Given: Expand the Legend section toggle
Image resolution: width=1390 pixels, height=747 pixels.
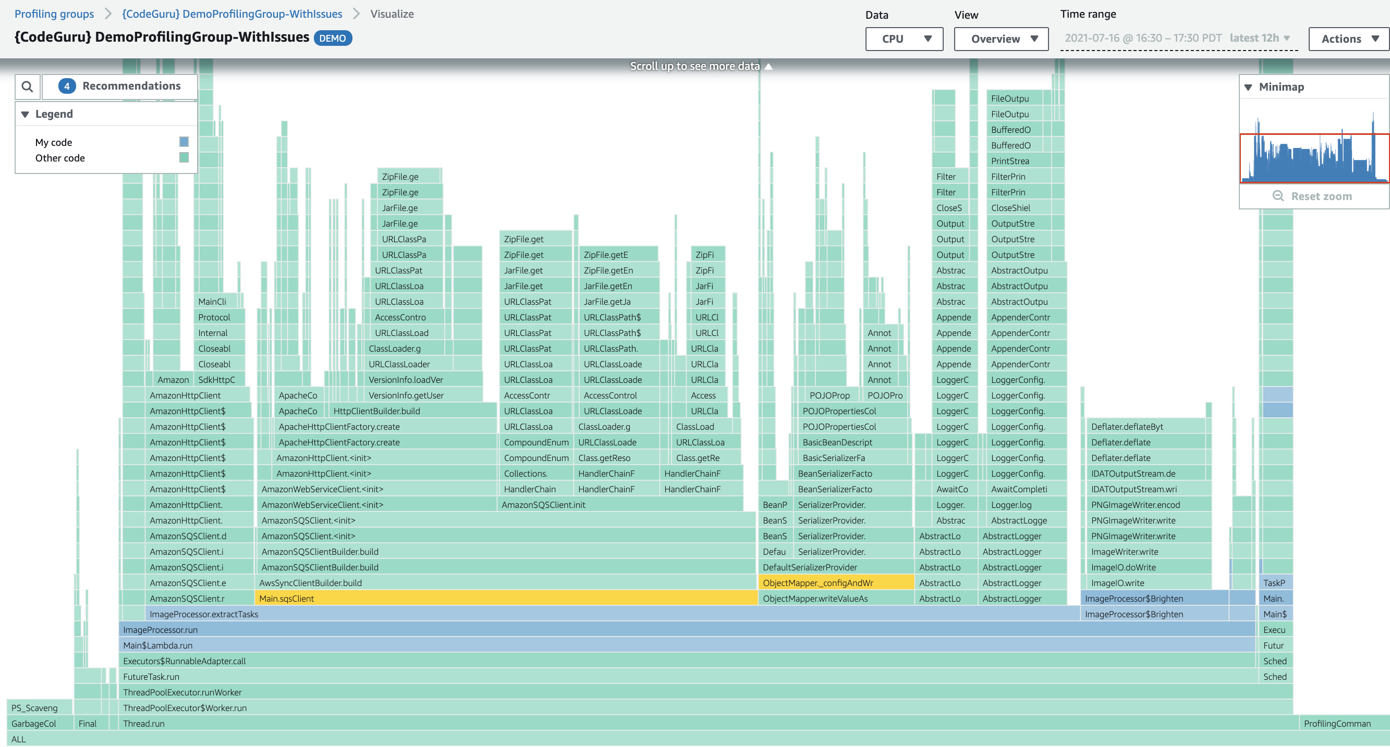Looking at the screenshot, I should [26, 113].
